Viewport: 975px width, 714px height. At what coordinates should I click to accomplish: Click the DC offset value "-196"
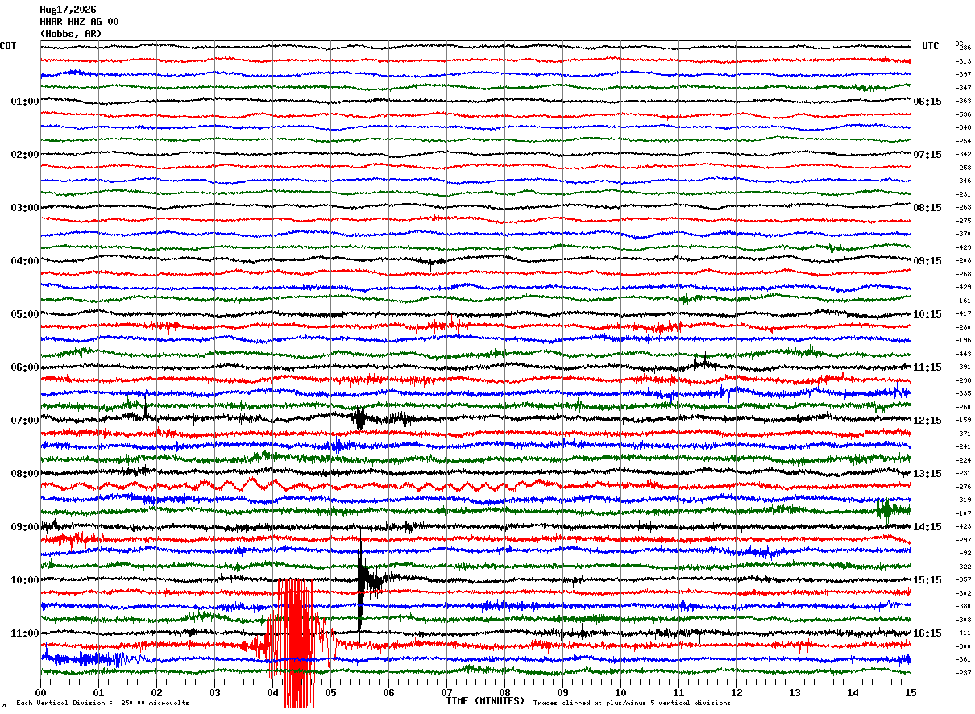click(x=963, y=341)
